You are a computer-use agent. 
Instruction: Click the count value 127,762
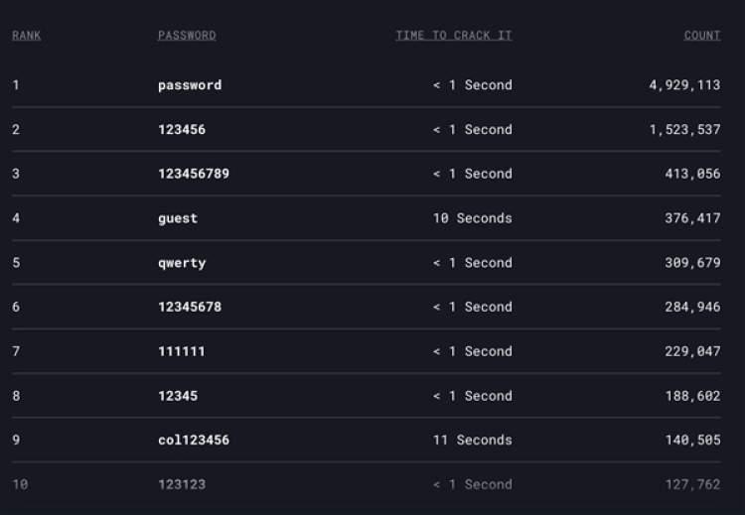click(x=692, y=484)
